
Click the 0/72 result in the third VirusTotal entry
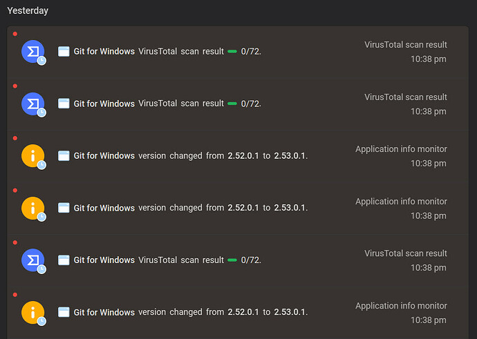pos(251,260)
